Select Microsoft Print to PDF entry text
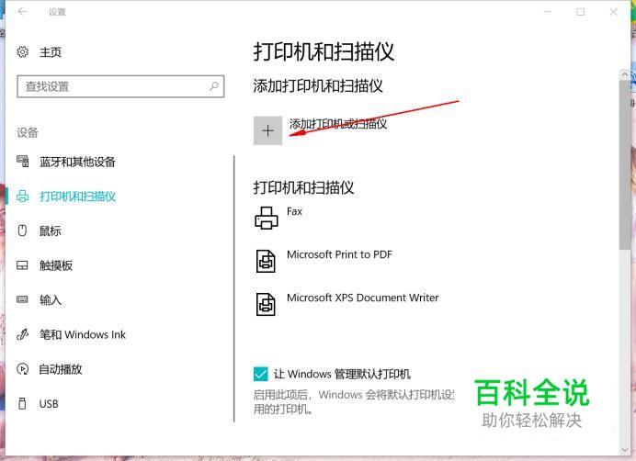Screen dimensions: 636x461 (x=339, y=254)
